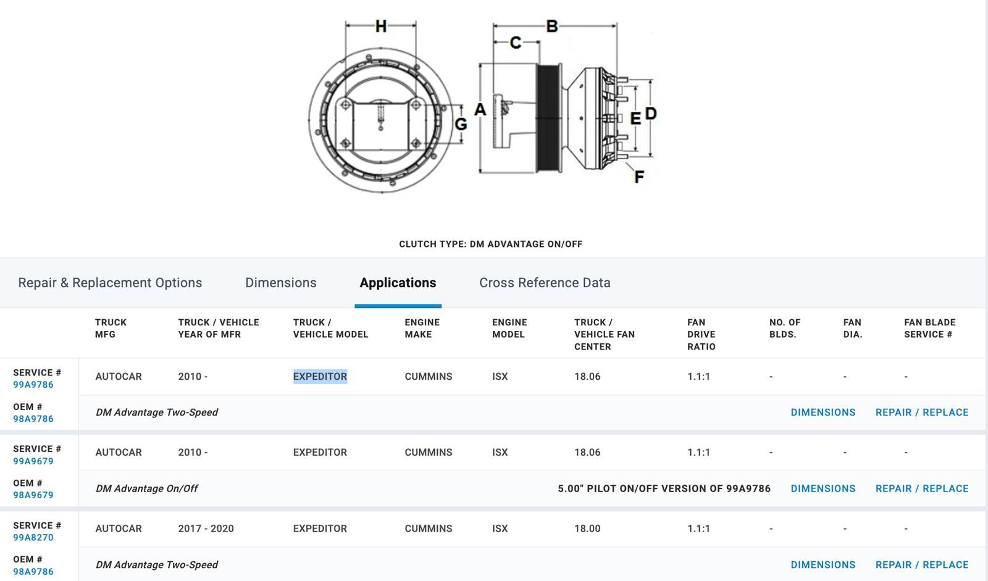Open the Repair & Replacement Options tab
This screenshot has width=988, height=581.
(x=110, y=283)
